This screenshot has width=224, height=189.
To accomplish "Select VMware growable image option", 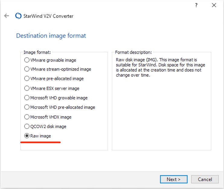I will pos(27,60).
